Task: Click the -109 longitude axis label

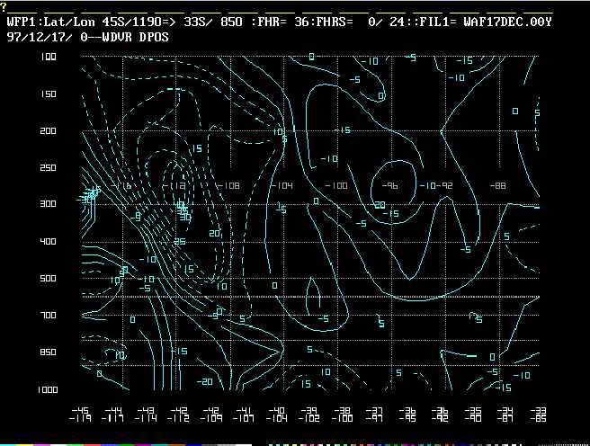Action: pyautogui.click(x=211, y=418)
